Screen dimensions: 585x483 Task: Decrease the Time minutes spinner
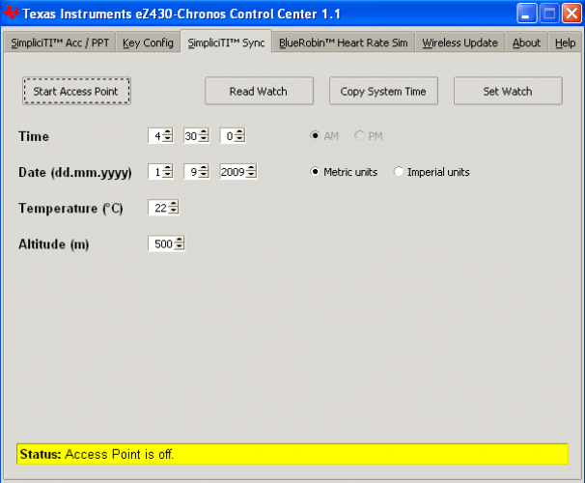[204, 139]
